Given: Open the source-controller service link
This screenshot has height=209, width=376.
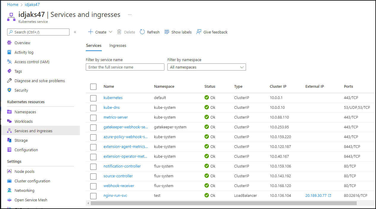Looking at the screenshot, I should (x=118, y=176).
